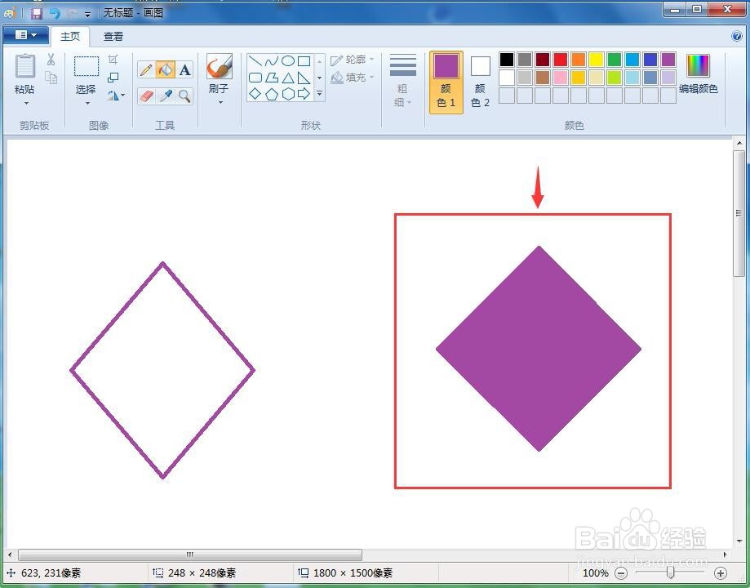Choose the Pentagon shape
The height and width of the screenshot is (588, 750).
point(272,94)
